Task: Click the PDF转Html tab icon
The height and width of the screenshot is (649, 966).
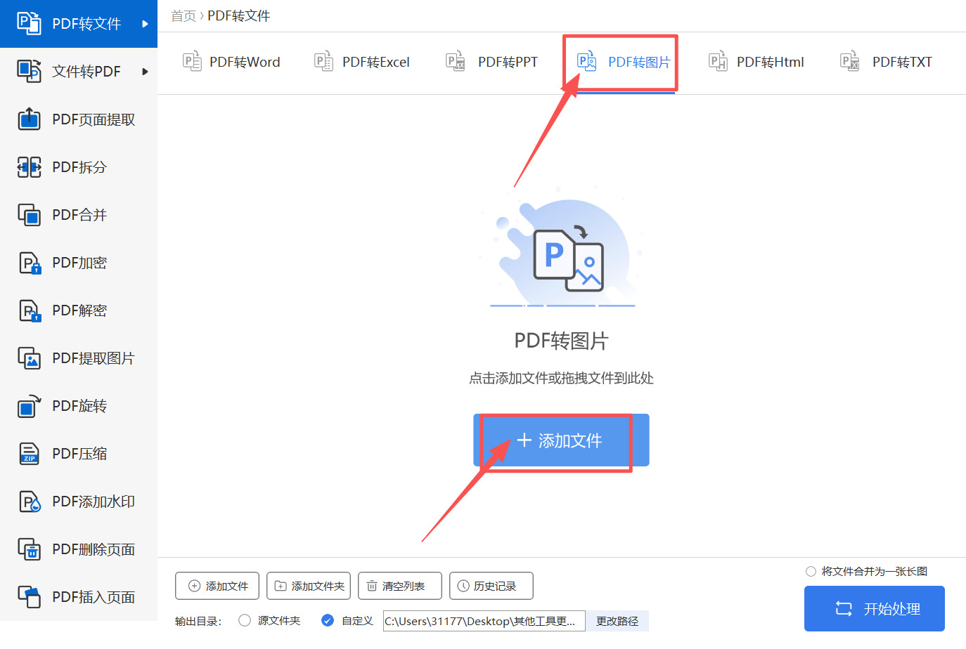Action: pos(718,62)
